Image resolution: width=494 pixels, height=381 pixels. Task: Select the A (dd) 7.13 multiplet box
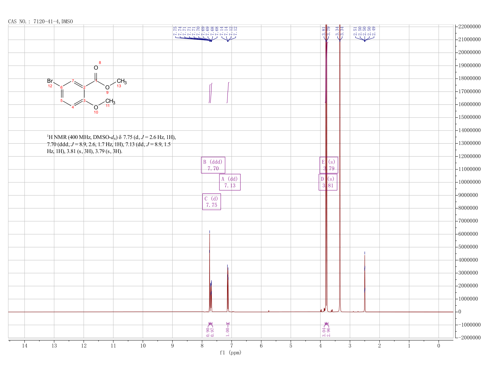pyautogui.click(x=230, y=182)
